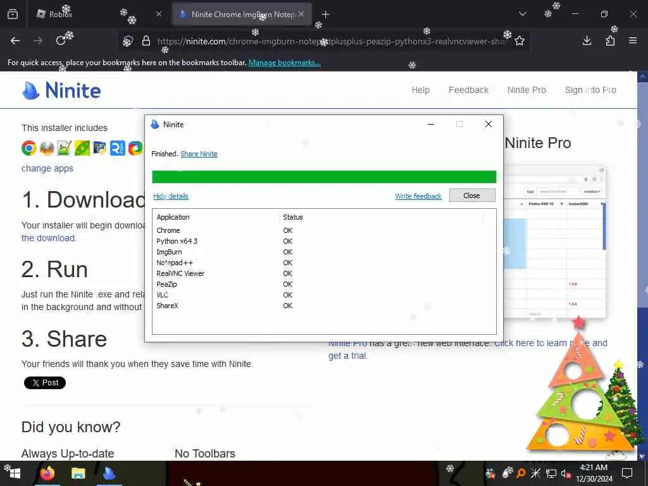The width and height of the screenshot is (648, 486).
Task: Click the Share Ninite link
Action: coord(199,154)
